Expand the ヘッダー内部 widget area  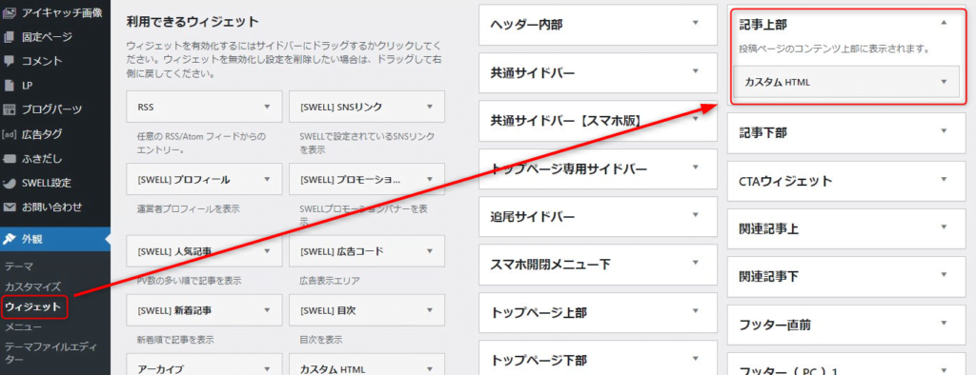(x=696, y=24)
